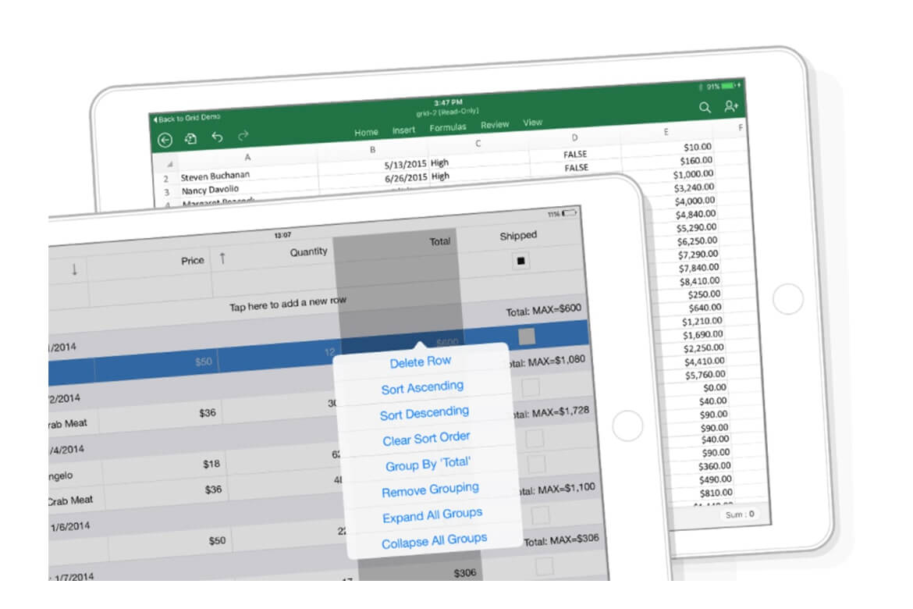913x609 pixels.
Task: Switch to the Formulas tab
Action: (x=448, y=127)
